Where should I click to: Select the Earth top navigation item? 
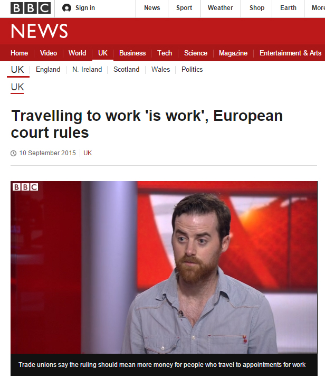288,8
